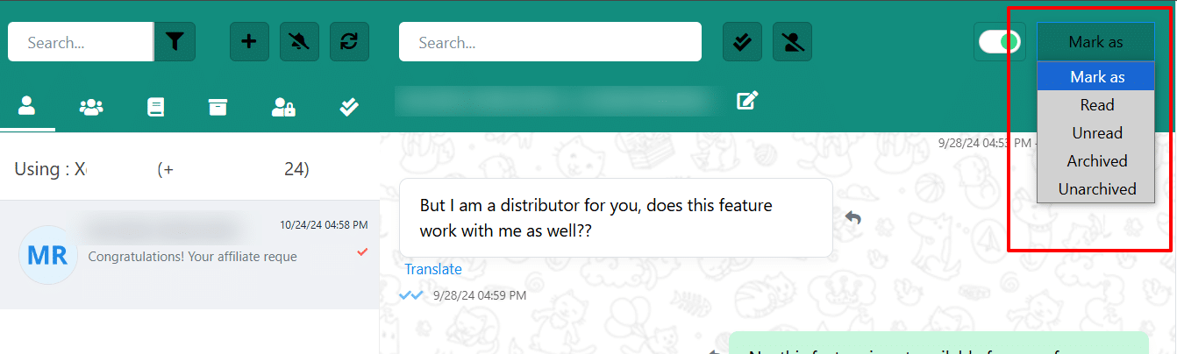1177x354 pixels.
Task: Toggle the green switch in header
Action: click(999, 42)
